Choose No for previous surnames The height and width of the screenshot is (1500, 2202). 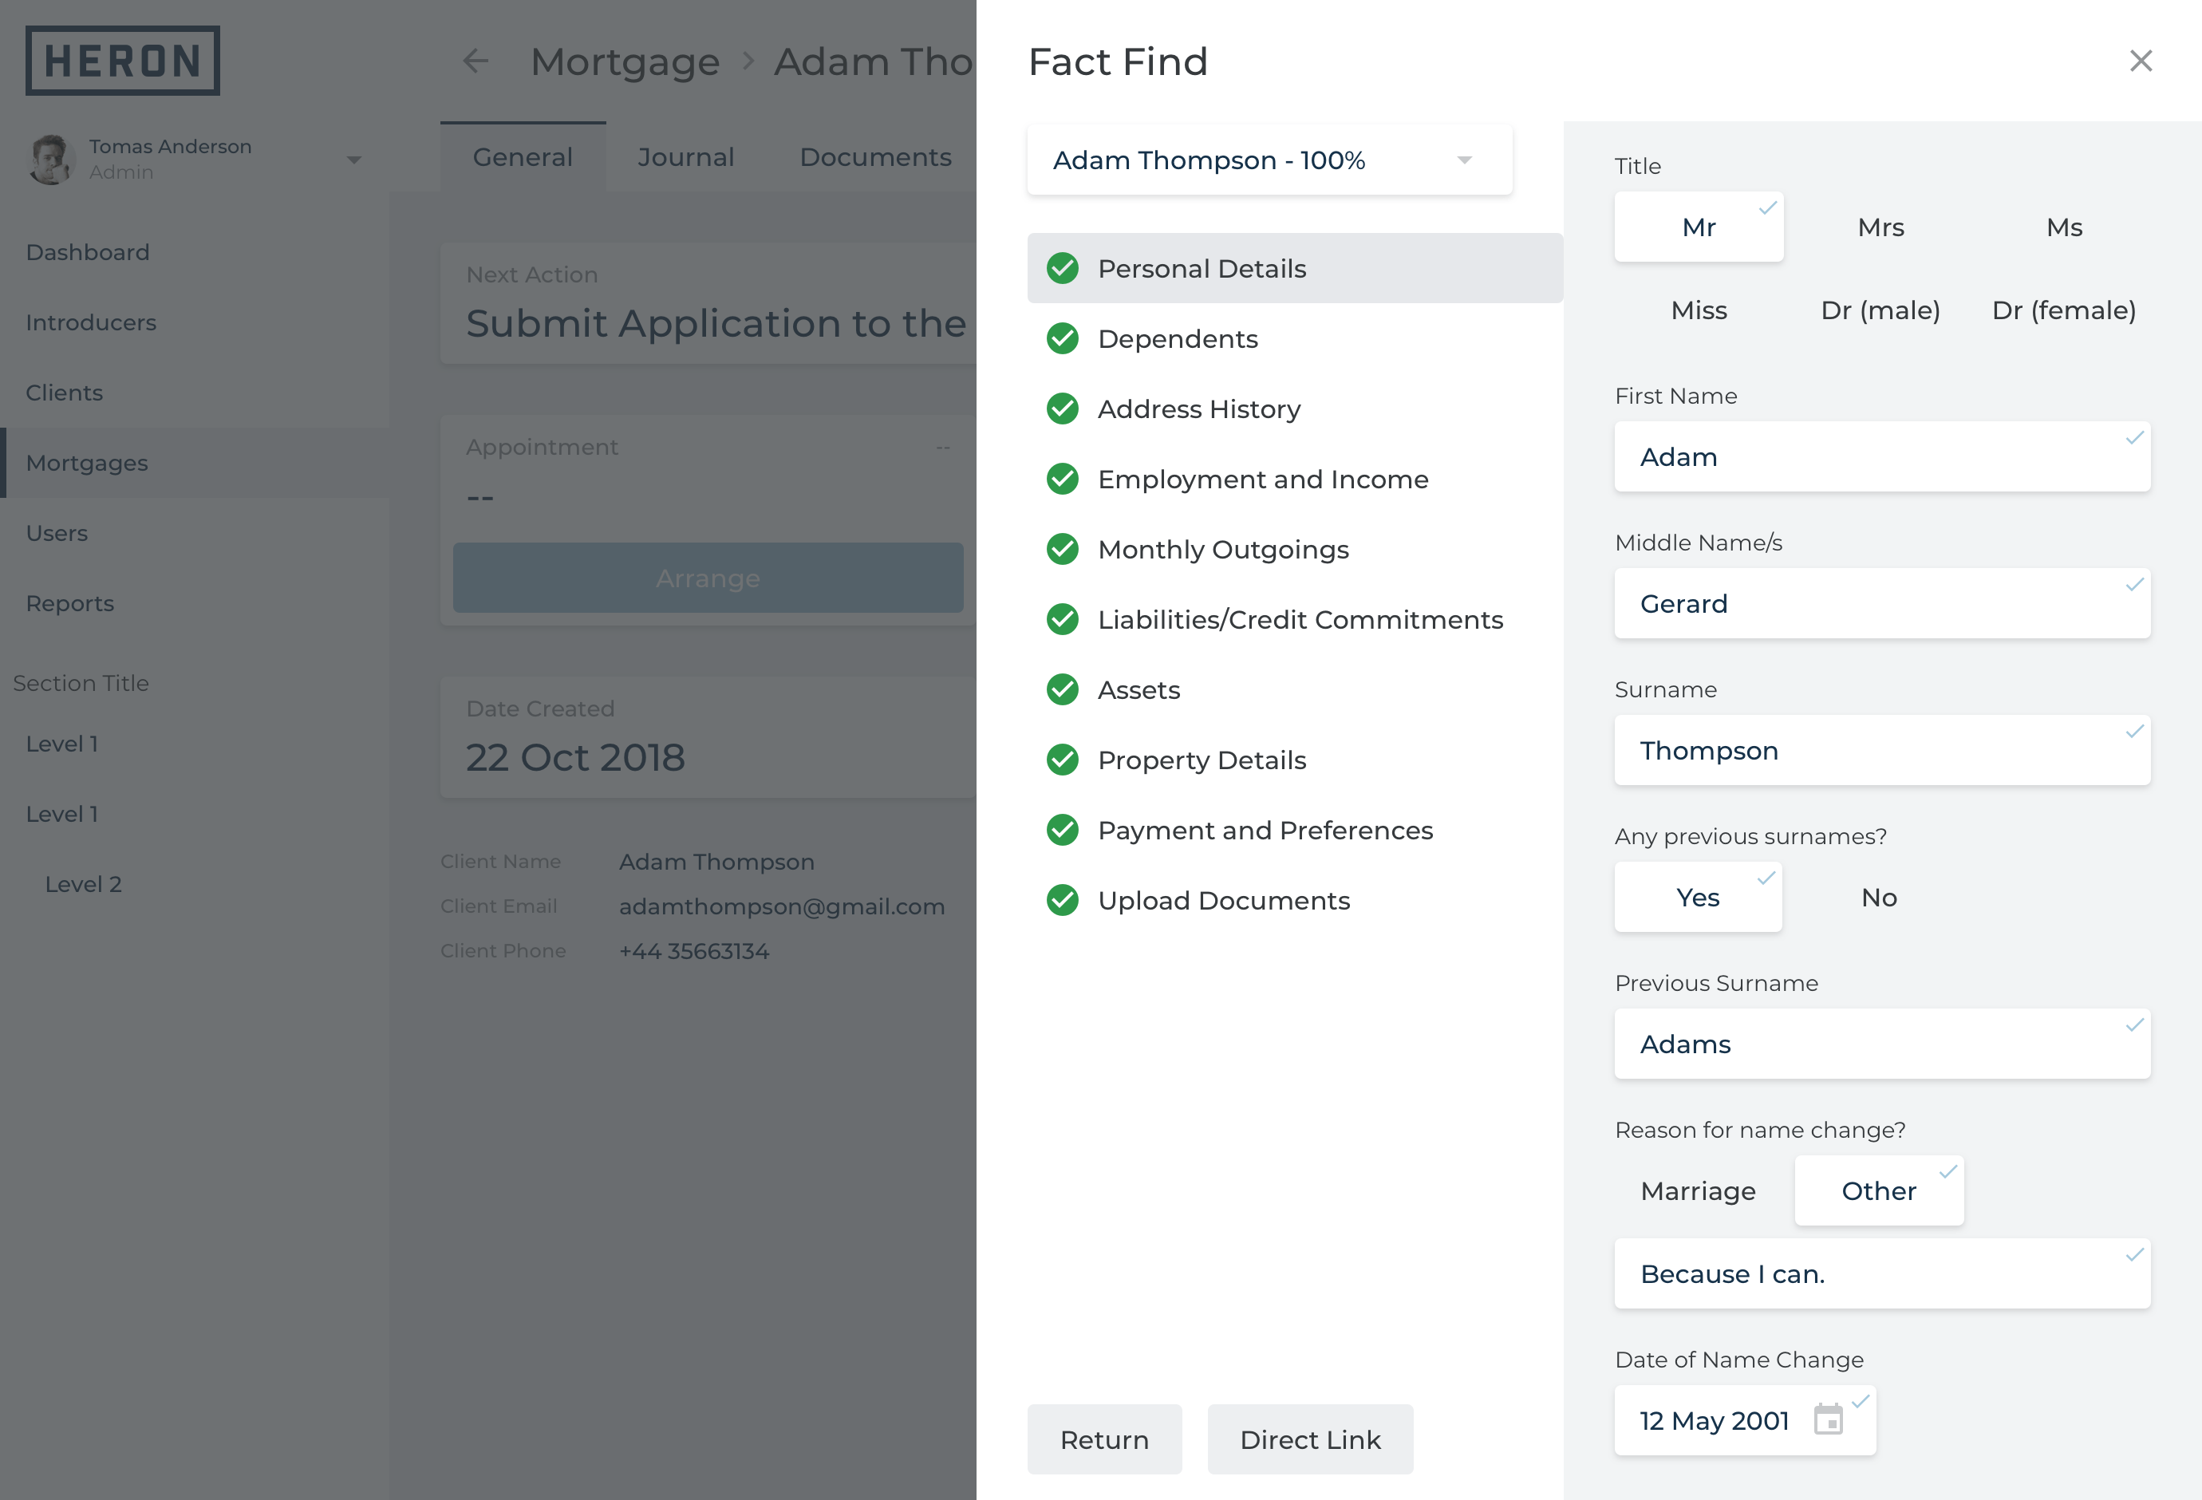tap(1879, 898)
